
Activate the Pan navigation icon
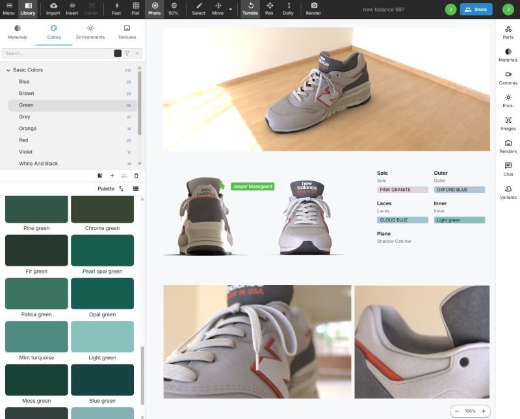268,8
